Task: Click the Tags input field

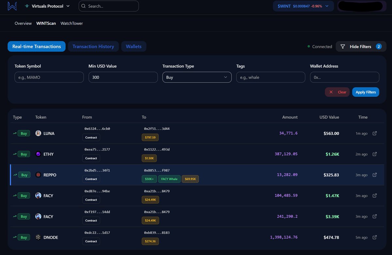Action: [x=271, y=77]
